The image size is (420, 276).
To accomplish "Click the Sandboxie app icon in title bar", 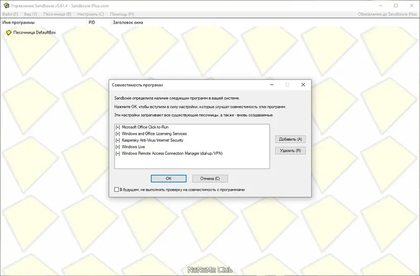I will click(x=6, y=5).
